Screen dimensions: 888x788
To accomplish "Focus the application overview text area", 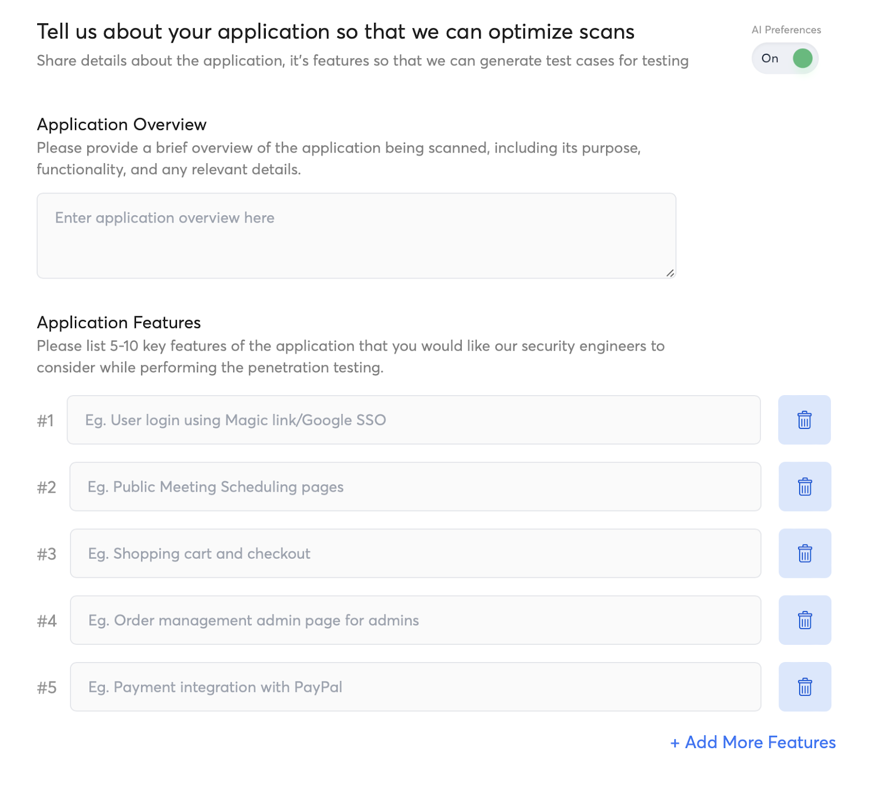I will [356, 236].
